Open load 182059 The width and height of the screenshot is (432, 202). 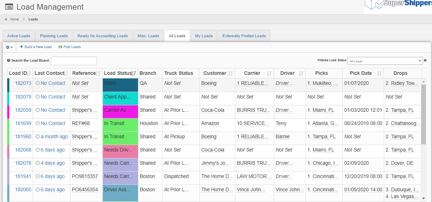[23, 110]
